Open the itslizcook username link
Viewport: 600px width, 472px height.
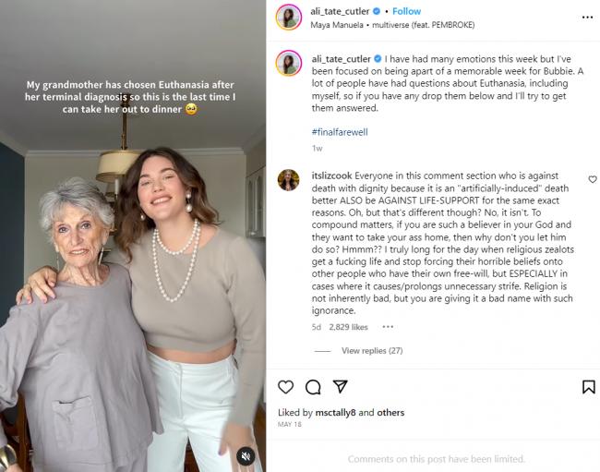[x=331, y=175]
